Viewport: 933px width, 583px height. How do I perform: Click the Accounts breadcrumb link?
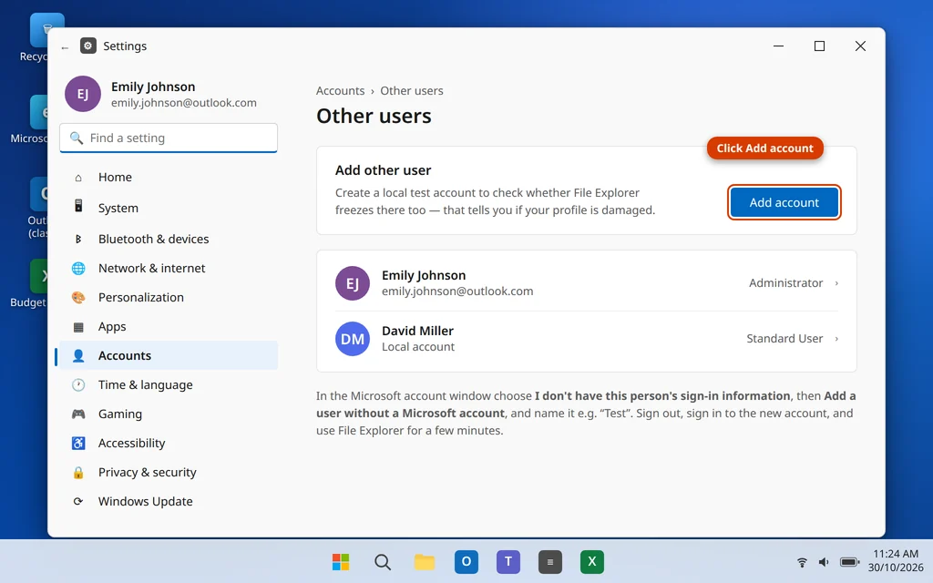(x=340, y=91)
